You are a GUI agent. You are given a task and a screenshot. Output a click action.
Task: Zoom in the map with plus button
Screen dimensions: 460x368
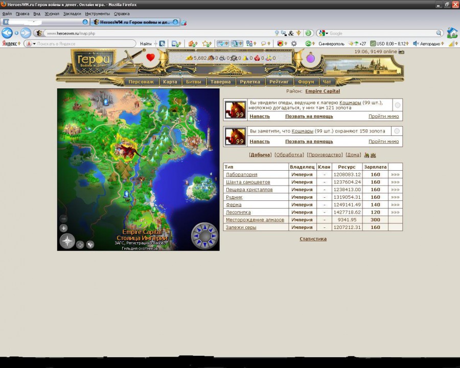click(x=64, y=228)
